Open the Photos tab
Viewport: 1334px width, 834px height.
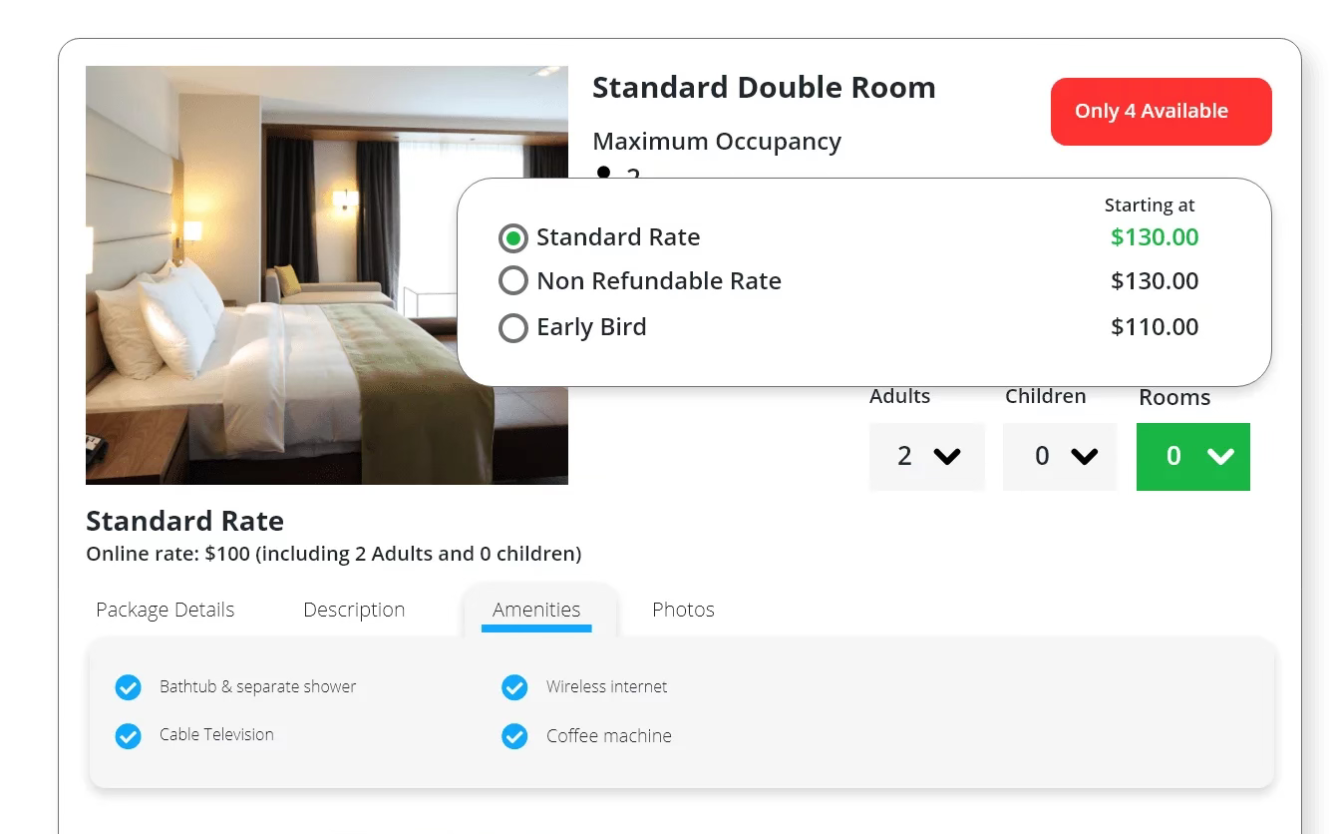tap(683, 610)
